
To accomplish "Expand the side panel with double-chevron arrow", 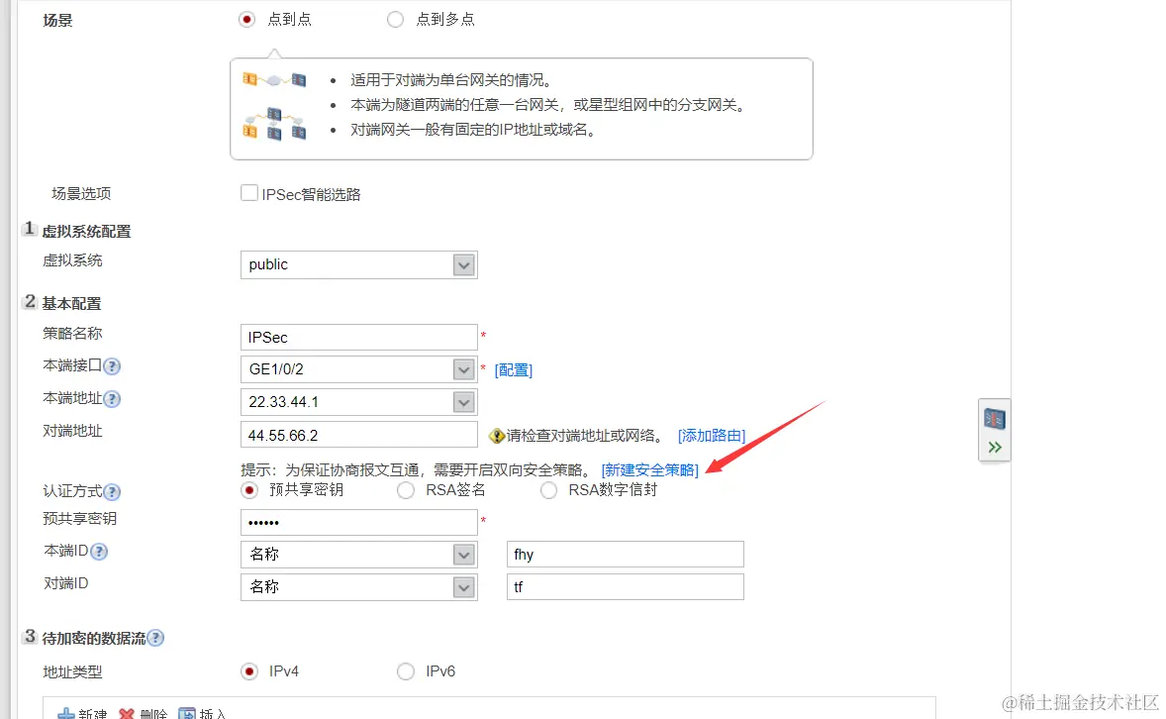I will pos(995,448).
